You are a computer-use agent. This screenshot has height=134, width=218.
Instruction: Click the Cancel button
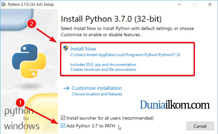(200, 126)
